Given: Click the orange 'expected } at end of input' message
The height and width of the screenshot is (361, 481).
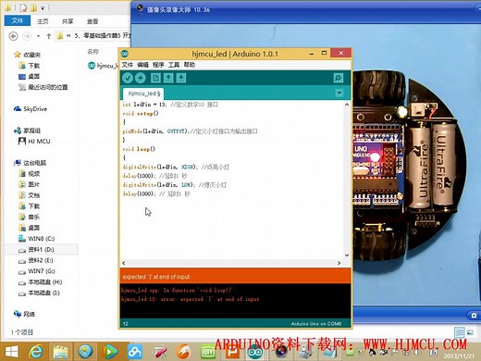Looking at the screenshot, I should (156, 277).
